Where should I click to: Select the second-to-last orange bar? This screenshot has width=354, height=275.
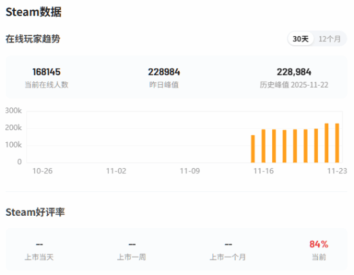(326, 143)
